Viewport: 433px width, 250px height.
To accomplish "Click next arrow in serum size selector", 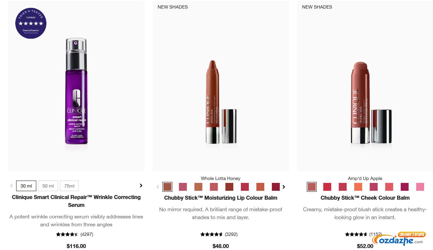I will [x=141, y=186].
